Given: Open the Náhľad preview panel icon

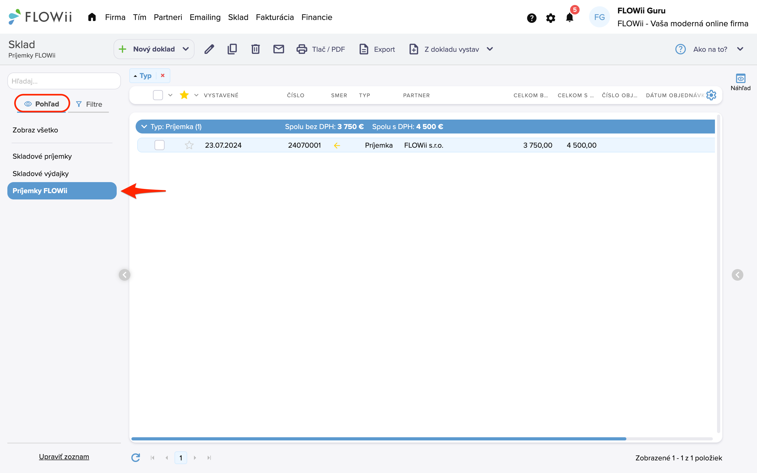Looking at the screenshot, I should [740, 82].
